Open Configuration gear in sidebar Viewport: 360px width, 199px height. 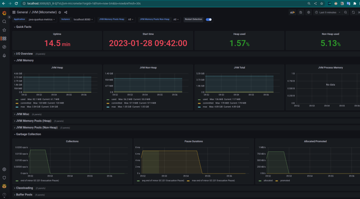pos(4,169)
